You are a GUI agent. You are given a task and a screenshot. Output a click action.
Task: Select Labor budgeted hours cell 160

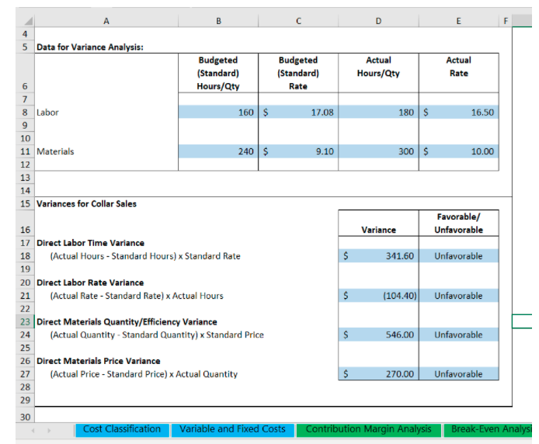point(218,113)
